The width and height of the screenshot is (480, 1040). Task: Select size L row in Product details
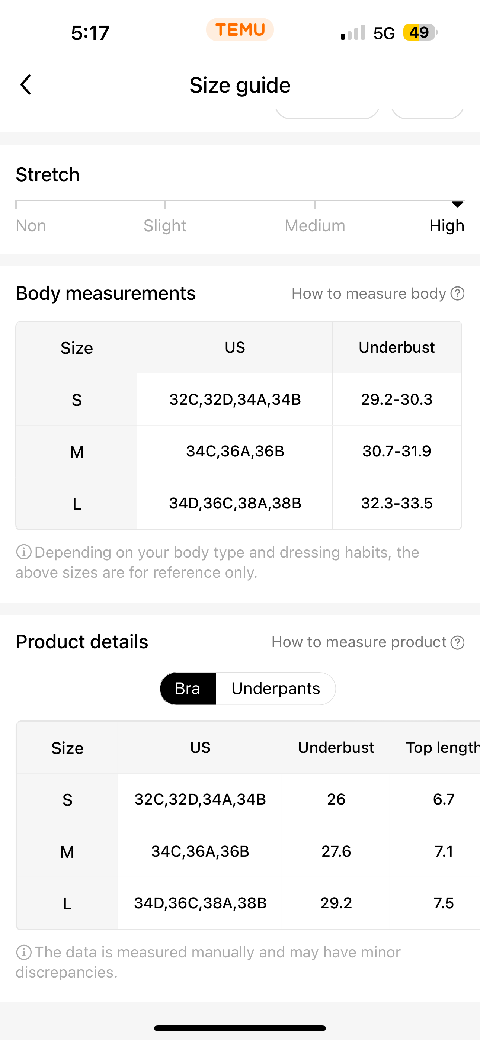click(x=248, y=903)
